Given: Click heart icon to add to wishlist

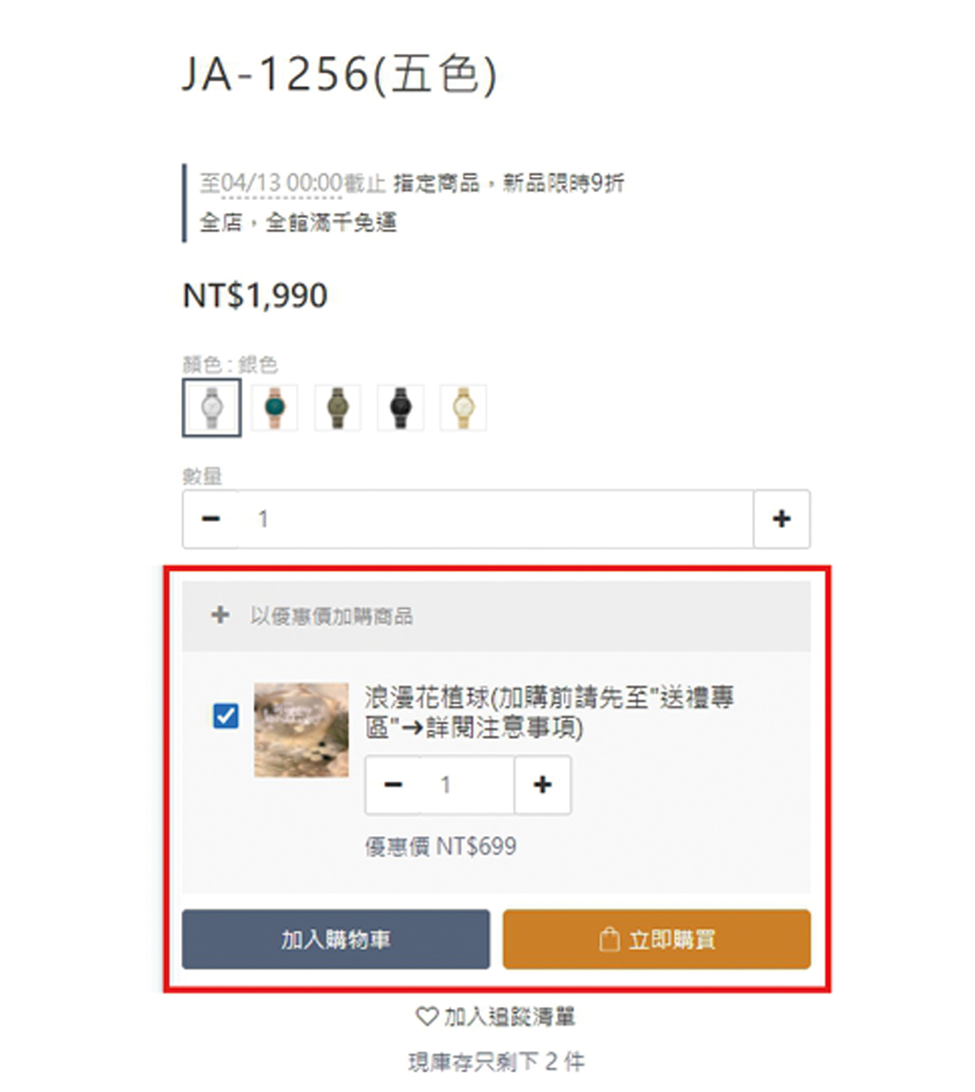Looking at the screenshot, I should pyautogui.click(x=427, y=1016).
